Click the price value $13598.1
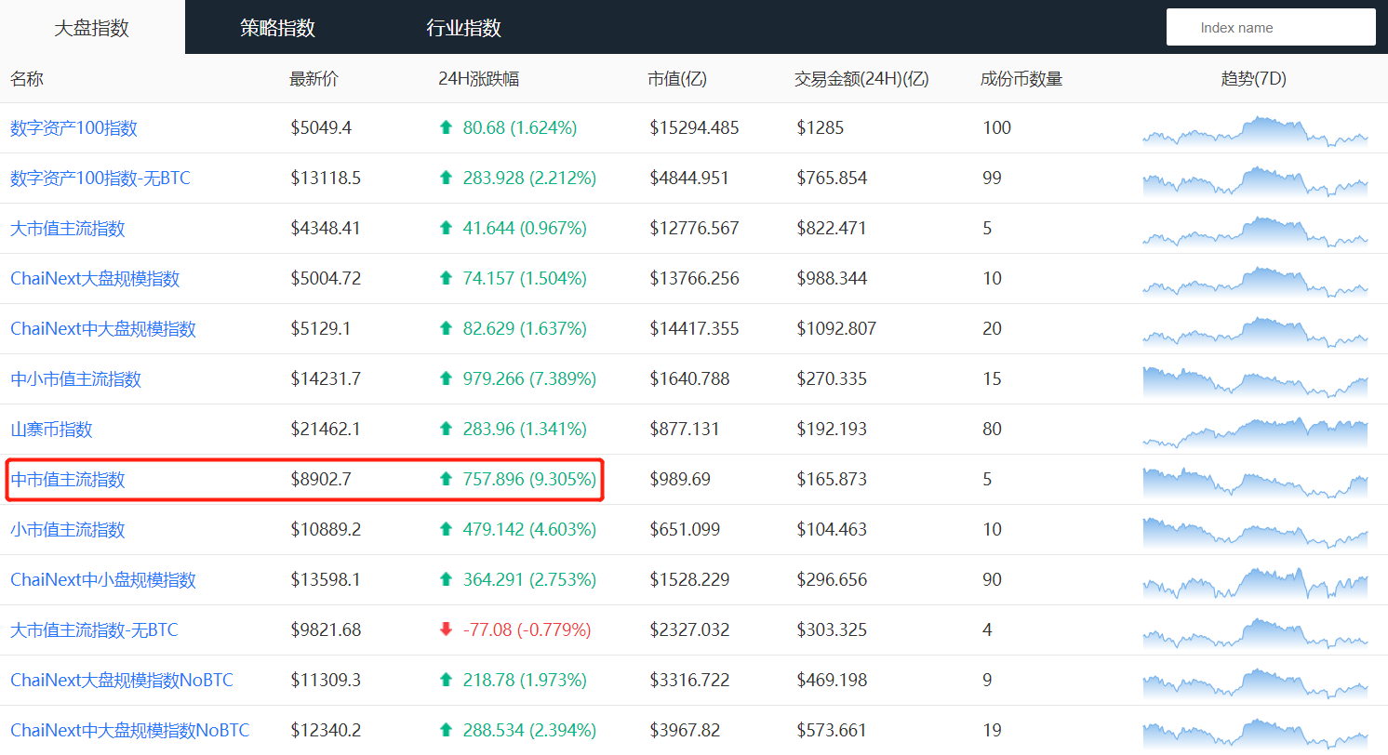 pos(326,580)
